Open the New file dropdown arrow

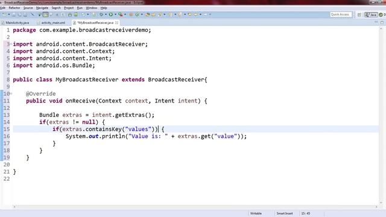coord(9,14)
